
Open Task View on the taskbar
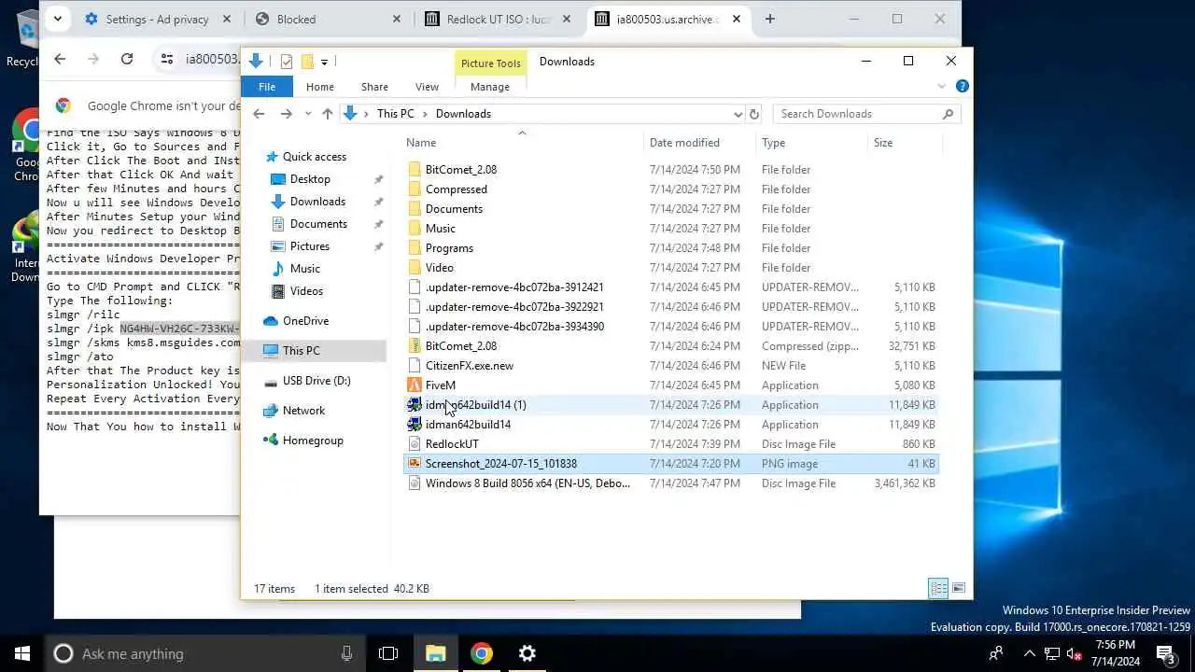click(388, 653)
